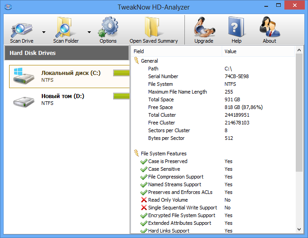Click the value 931 GB
Image resolution: width=308 pixels, height=238 pixels.
(232, 99)
